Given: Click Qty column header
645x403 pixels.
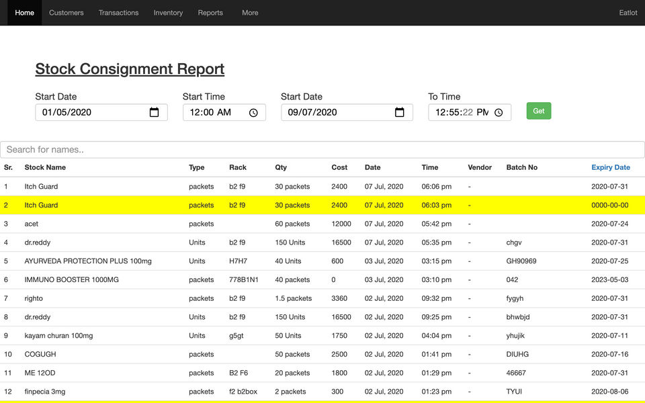Looking at the screenshot, I should [x=281, y=167].
